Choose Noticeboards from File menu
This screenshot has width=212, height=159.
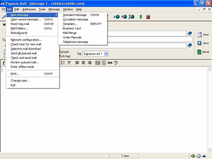(x=32, y=33)
